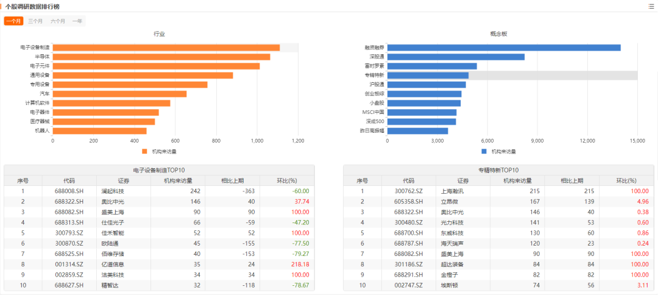658x295 pixels.
Task: Sort 电子设备制造TOP10 table by 机构来访量 header
Action: tap(178, 180)
